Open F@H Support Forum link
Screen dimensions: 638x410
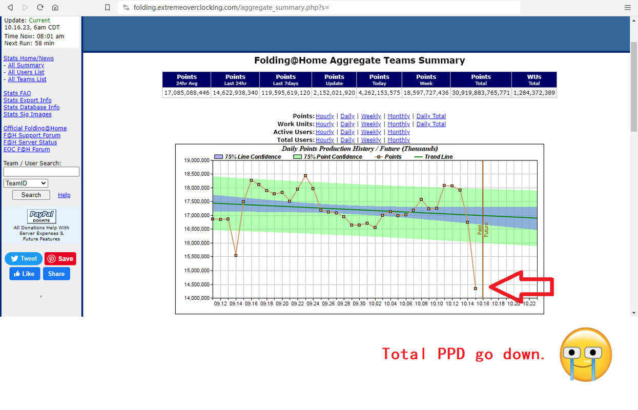pos(32,135)
